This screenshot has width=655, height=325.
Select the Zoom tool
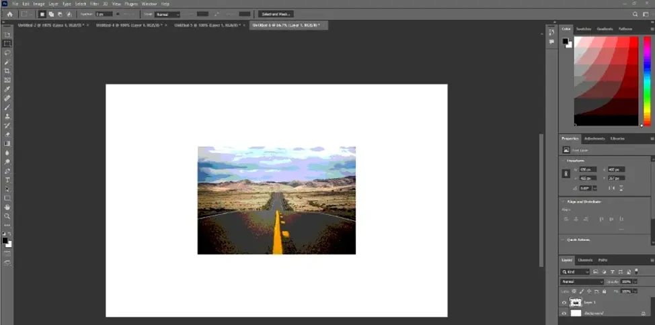click(x=7, y=216)
